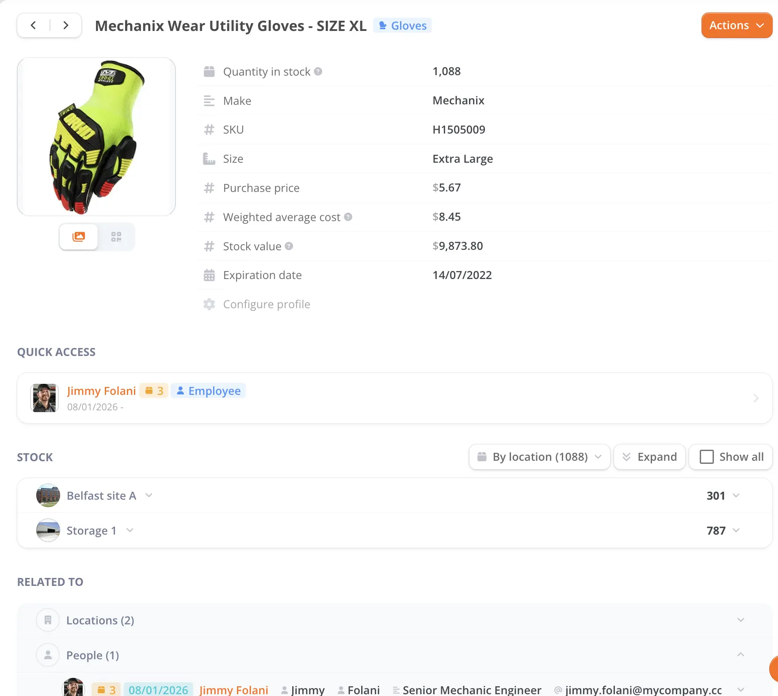Open the Gloves category tag
The width and height of the screenshot is (778, 696).
tap(403, 26)
